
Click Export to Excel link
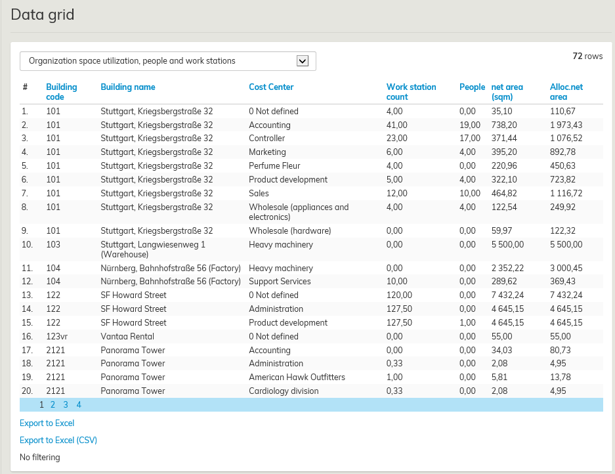click(47, 423)
